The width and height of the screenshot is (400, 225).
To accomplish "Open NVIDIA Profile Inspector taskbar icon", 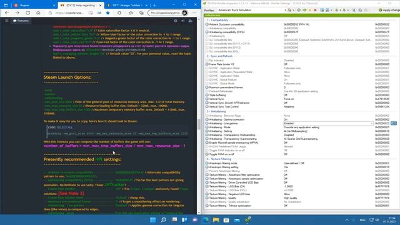I will pos(247,219).
